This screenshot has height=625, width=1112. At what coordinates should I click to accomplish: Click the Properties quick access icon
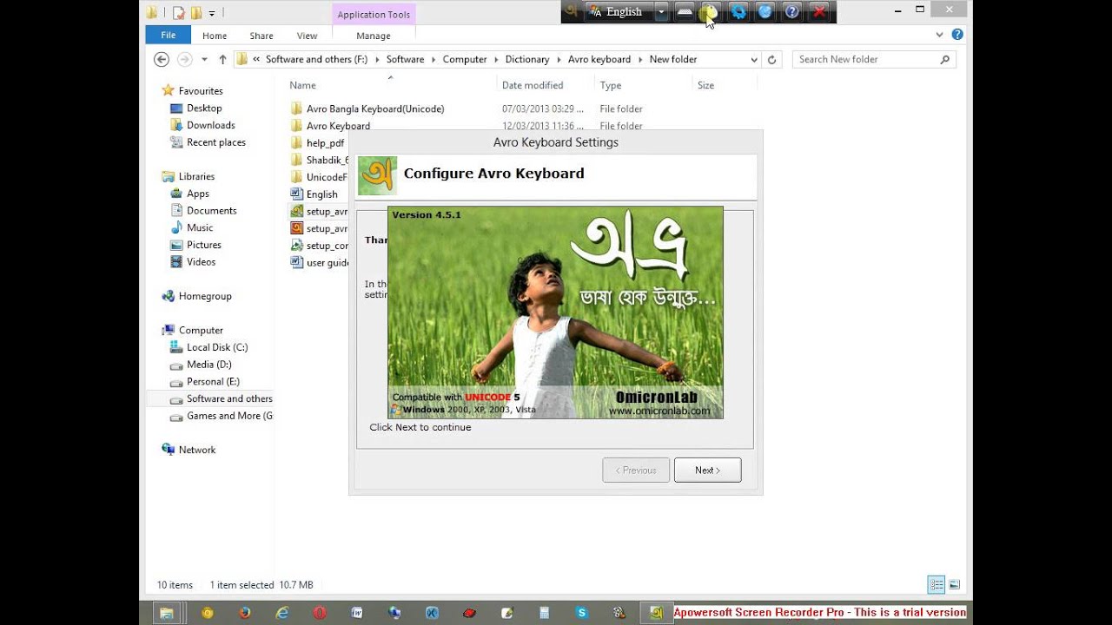coord(179,12)
